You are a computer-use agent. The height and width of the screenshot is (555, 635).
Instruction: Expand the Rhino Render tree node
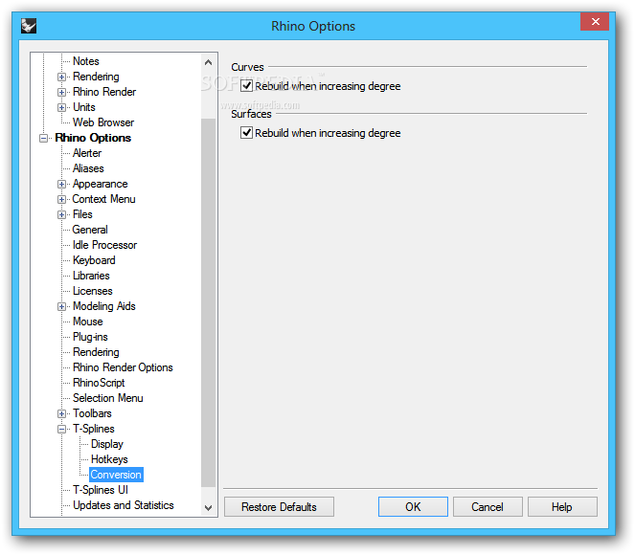[61, 92]
